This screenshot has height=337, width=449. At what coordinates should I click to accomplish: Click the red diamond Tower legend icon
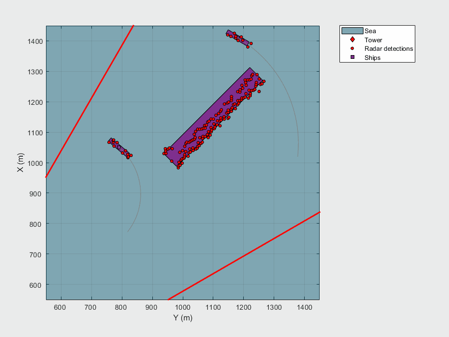tap(352, 40)
